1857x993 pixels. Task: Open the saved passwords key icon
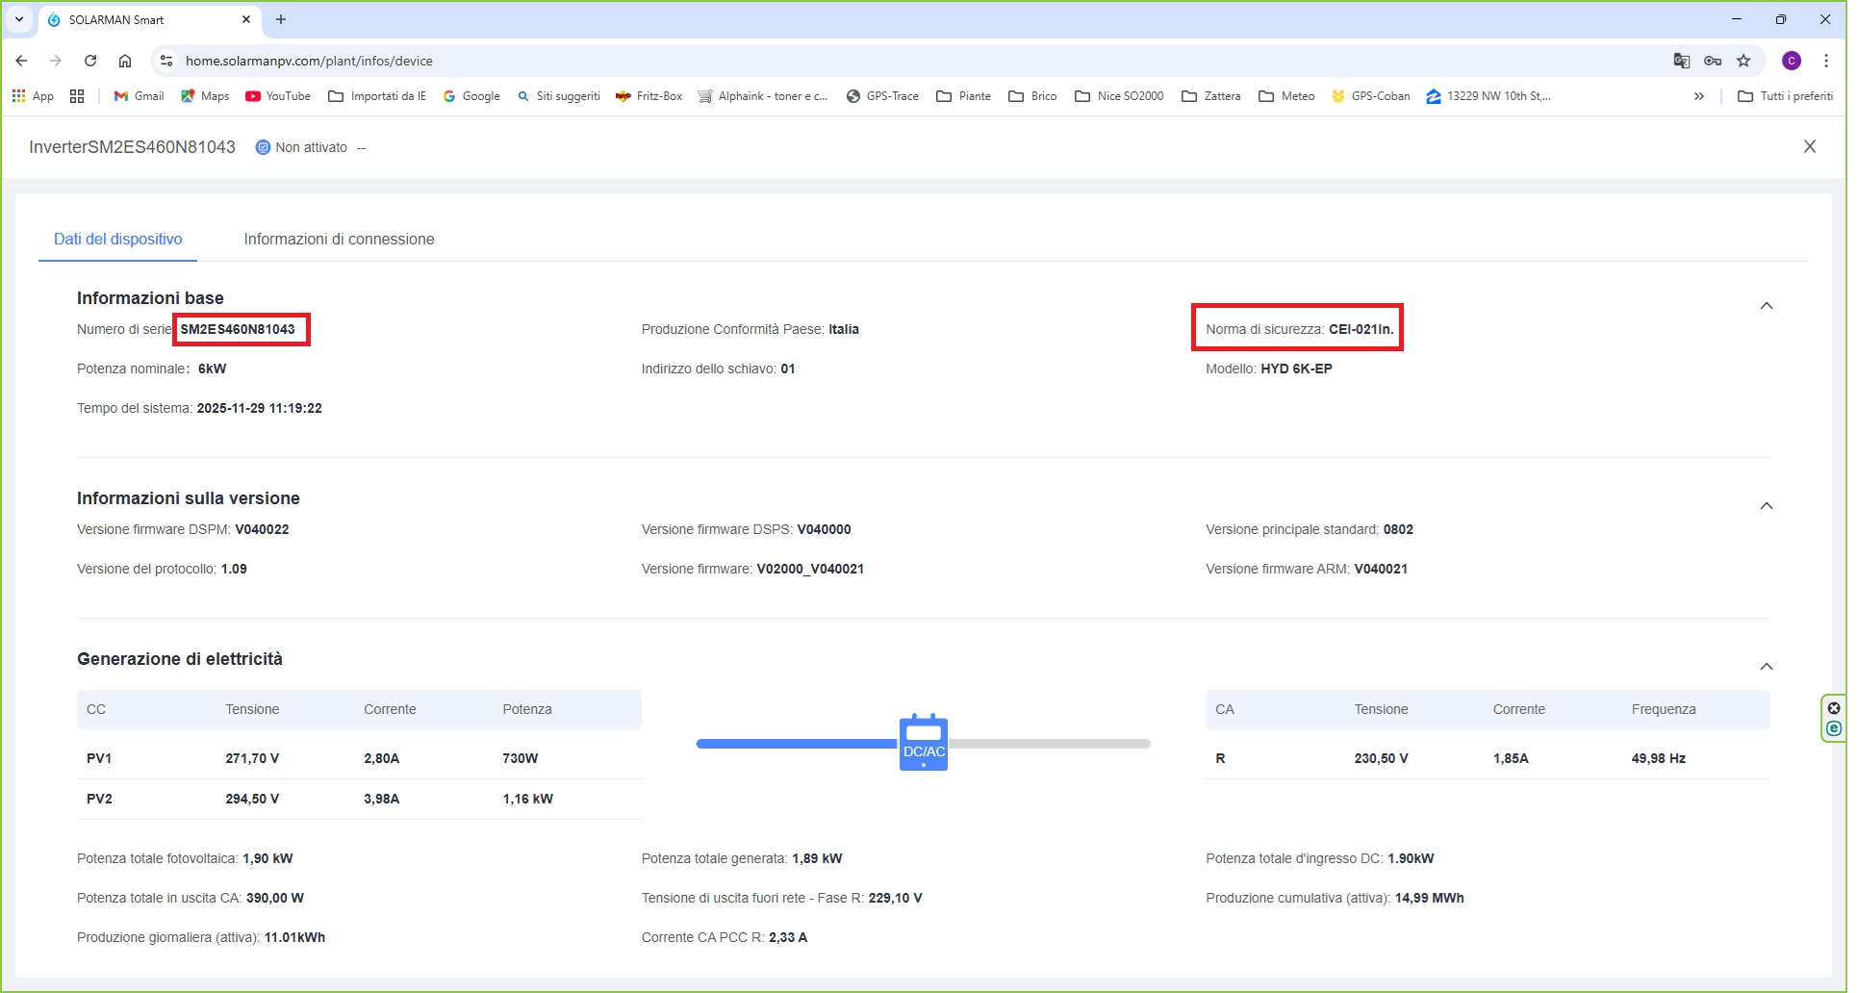click(1713, 61)
